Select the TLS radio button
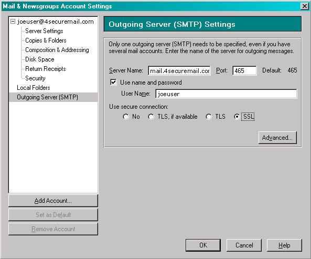The height and width of the screenshot is (259, 311). tap(209, 117)
